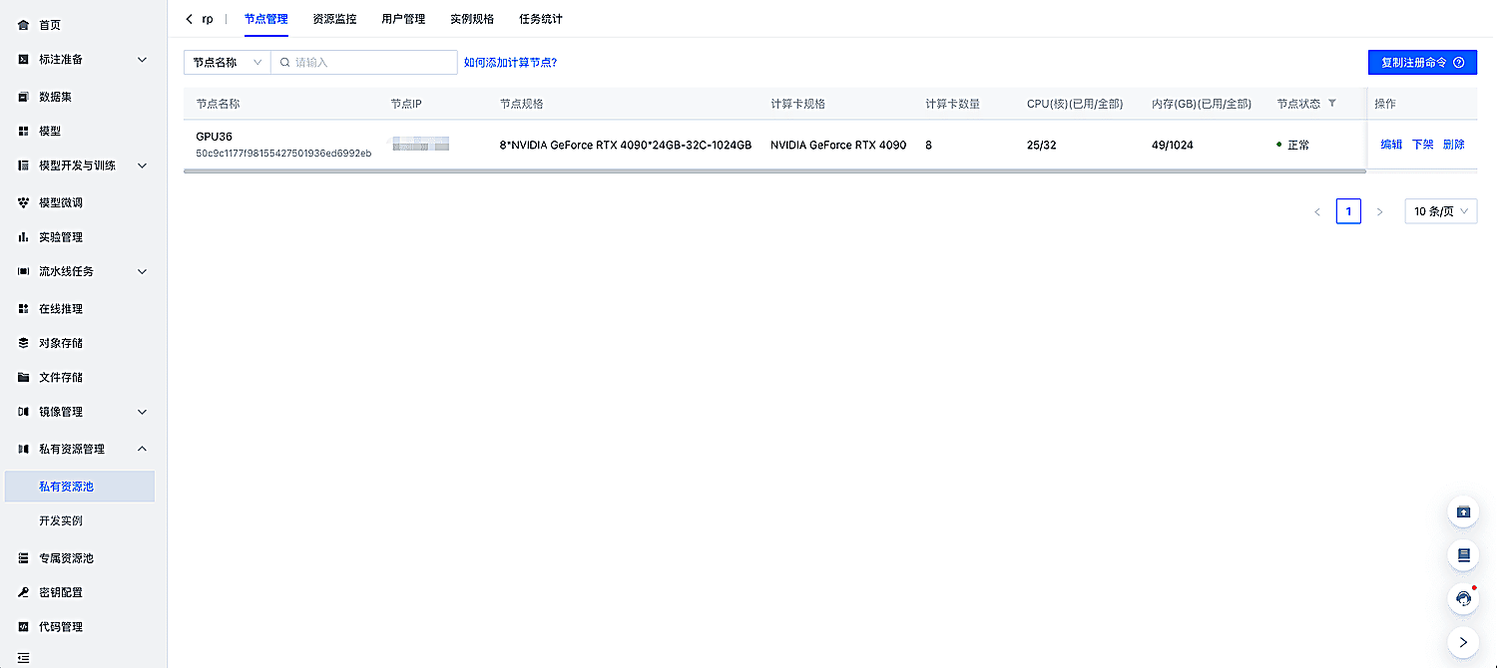Focus the 请输入 search field
Viewport: 1497px width, 668px height.
coord(364,63)
